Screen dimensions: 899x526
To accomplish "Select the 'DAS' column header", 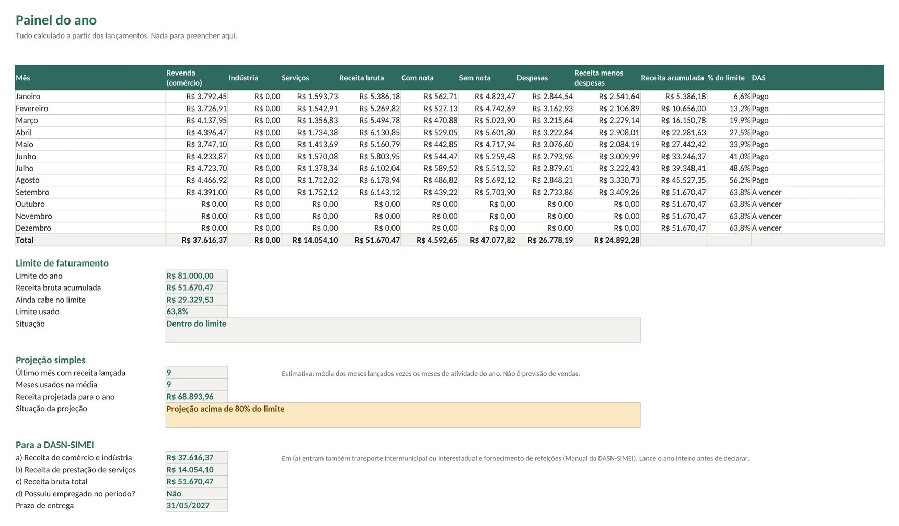I will pos(817,78).
